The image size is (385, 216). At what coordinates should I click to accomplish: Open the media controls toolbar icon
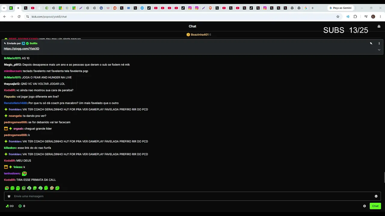tap(366, 16)
